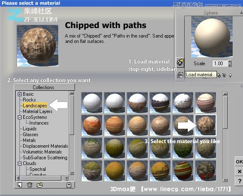243x196 pixels.
Task: Click the ghost icon below Collections
Action: [69, 185]
